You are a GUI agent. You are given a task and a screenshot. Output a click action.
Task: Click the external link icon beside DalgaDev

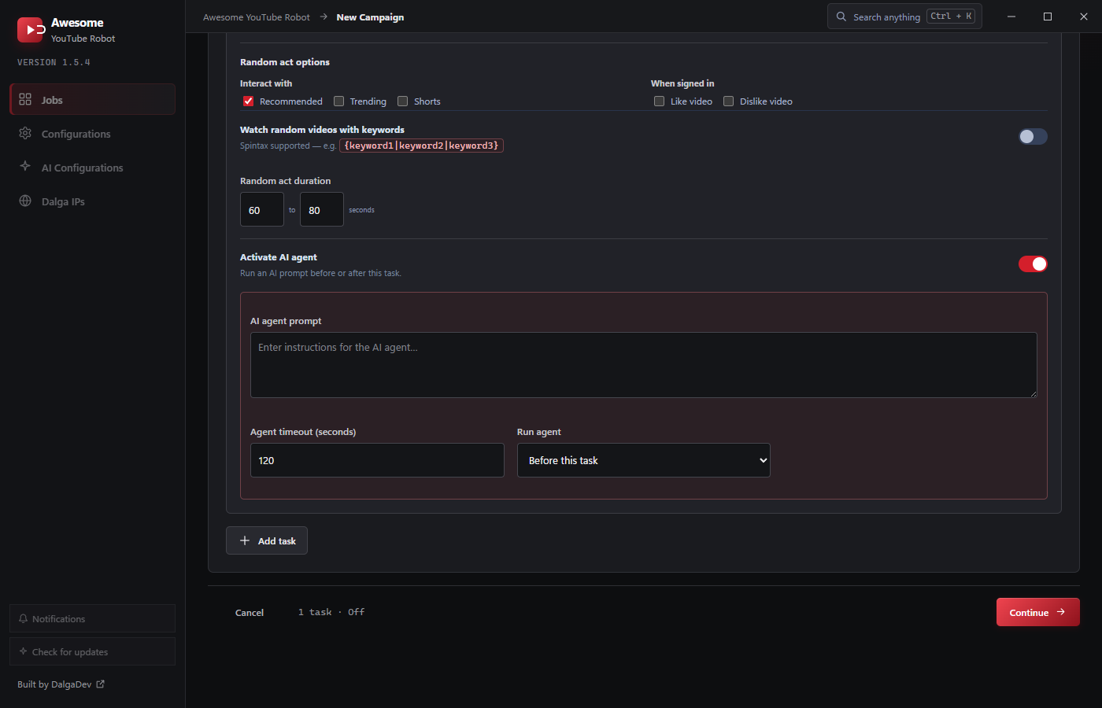[x=100, y=684]
